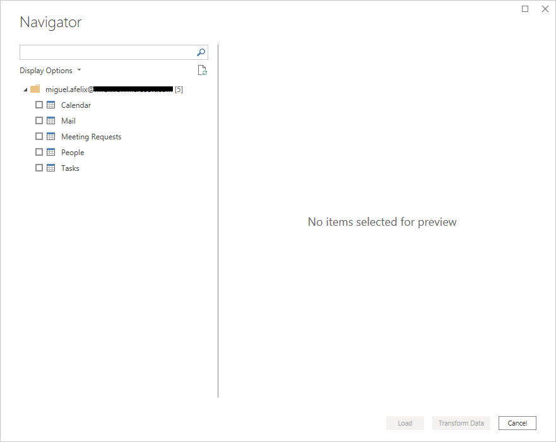The width and height of the screenshot is (556, 442).
Task: Toggle the Tasks checkbox
Action: (39, 168)
